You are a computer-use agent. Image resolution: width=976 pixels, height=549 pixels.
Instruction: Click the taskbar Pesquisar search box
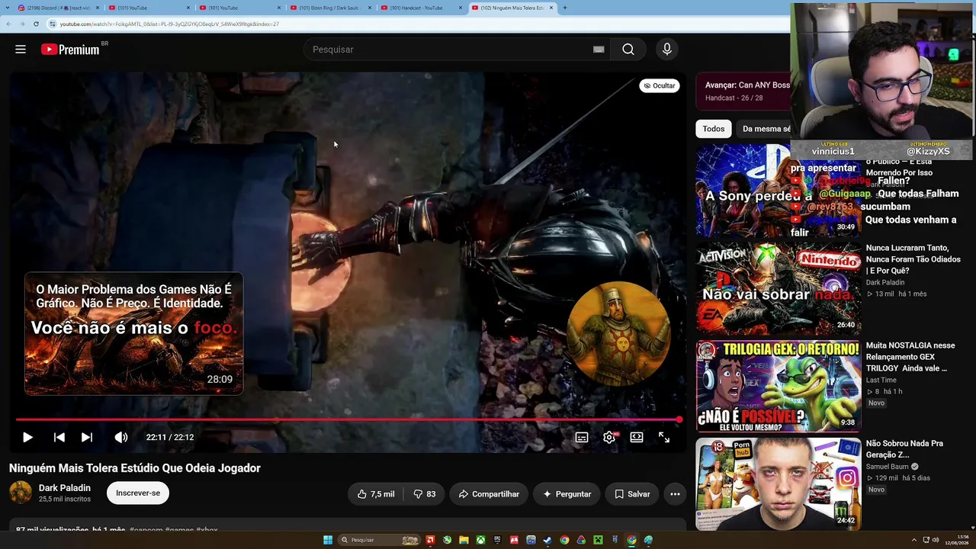[x=379, y=540]
